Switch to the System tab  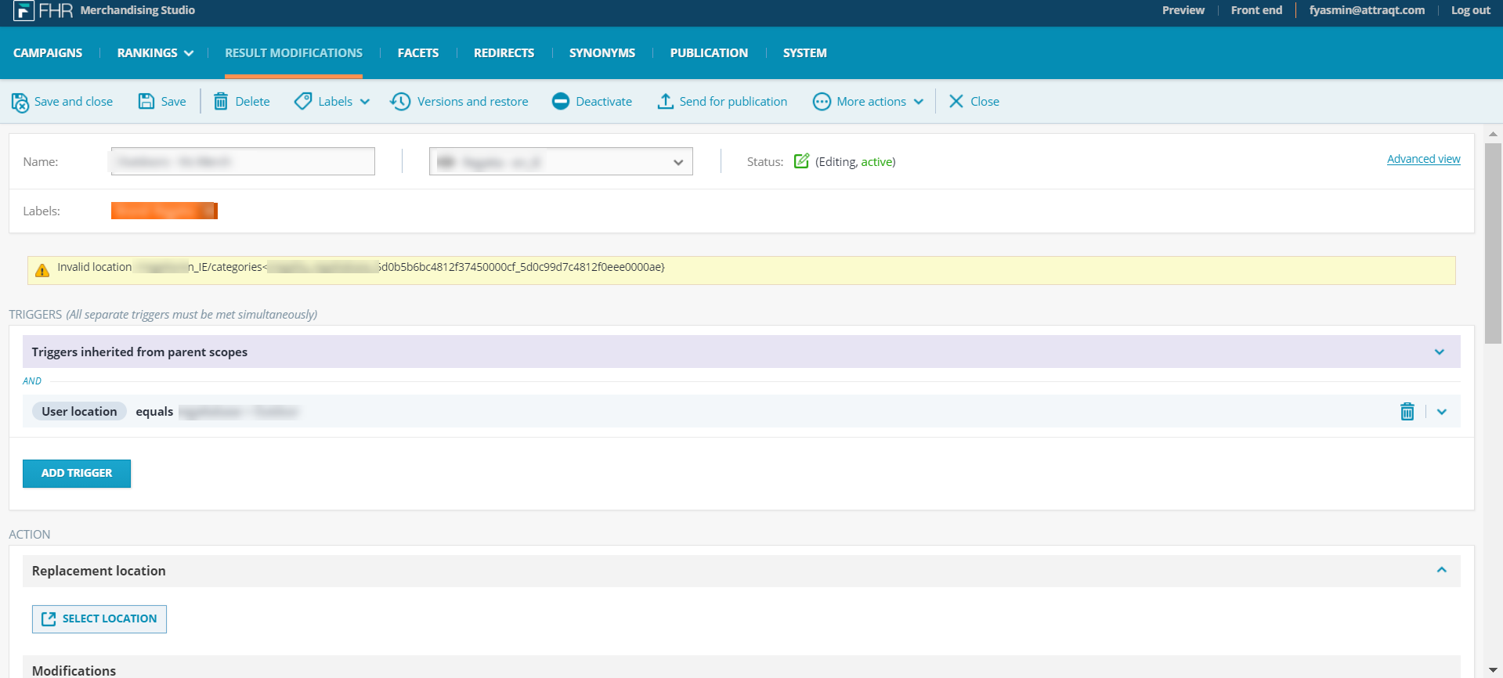805,53
